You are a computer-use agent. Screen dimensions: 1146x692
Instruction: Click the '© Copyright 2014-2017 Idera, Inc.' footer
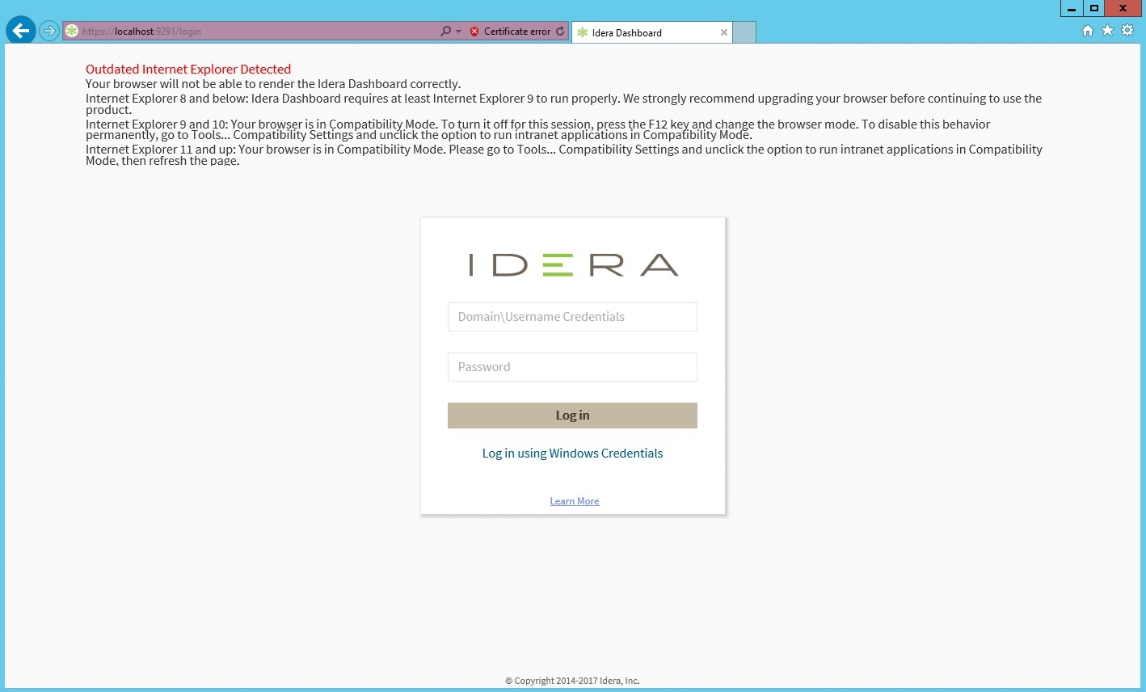572,681
